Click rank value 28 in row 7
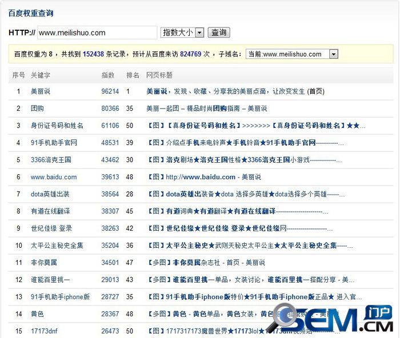 (130, 194)
